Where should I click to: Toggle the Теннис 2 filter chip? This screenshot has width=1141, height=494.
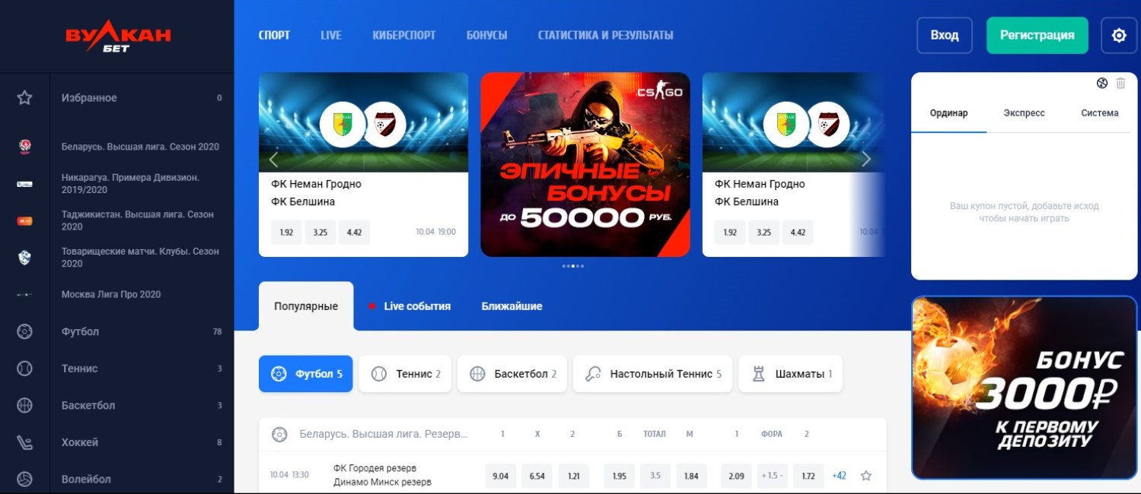pos(405,374)
